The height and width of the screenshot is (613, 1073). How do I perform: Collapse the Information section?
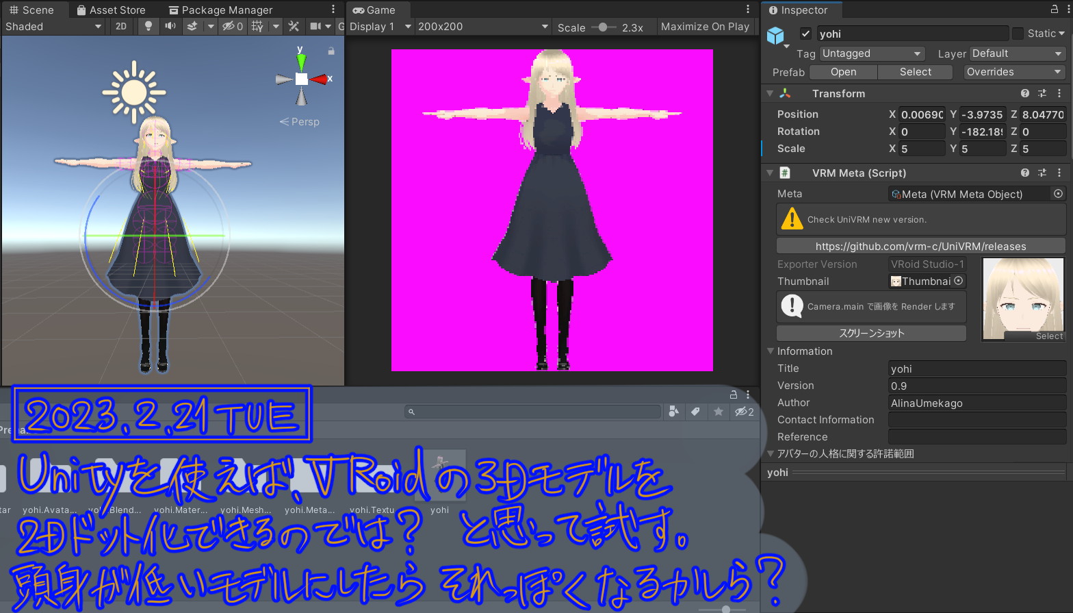point(771,351)
